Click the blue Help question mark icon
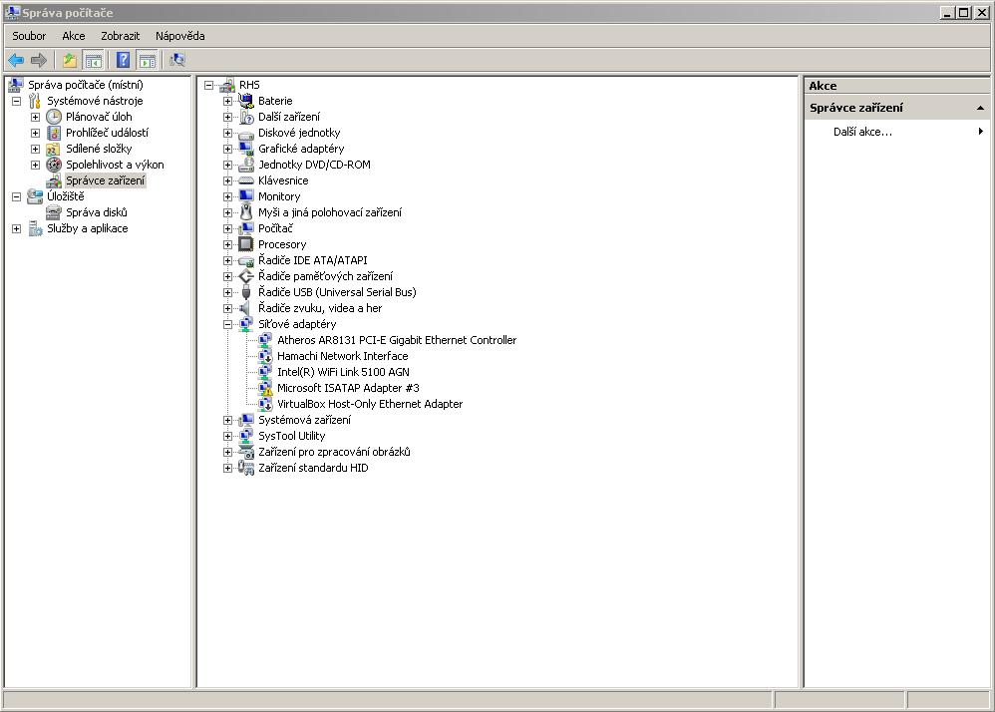 click(124, 60)
